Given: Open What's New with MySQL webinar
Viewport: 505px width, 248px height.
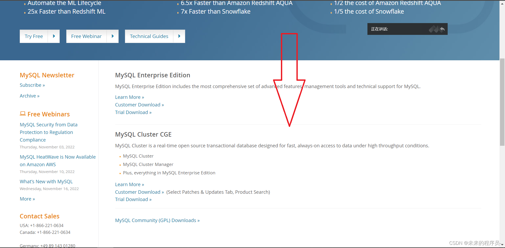Looking at the screenshot, I should tap(46, 182).
